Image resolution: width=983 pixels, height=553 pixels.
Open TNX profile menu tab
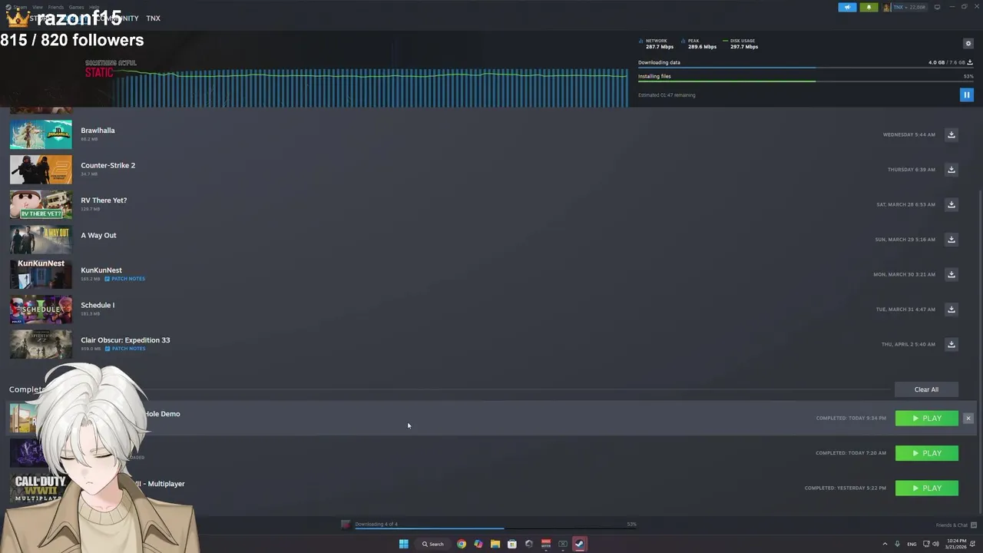click(x=153, y=18)
